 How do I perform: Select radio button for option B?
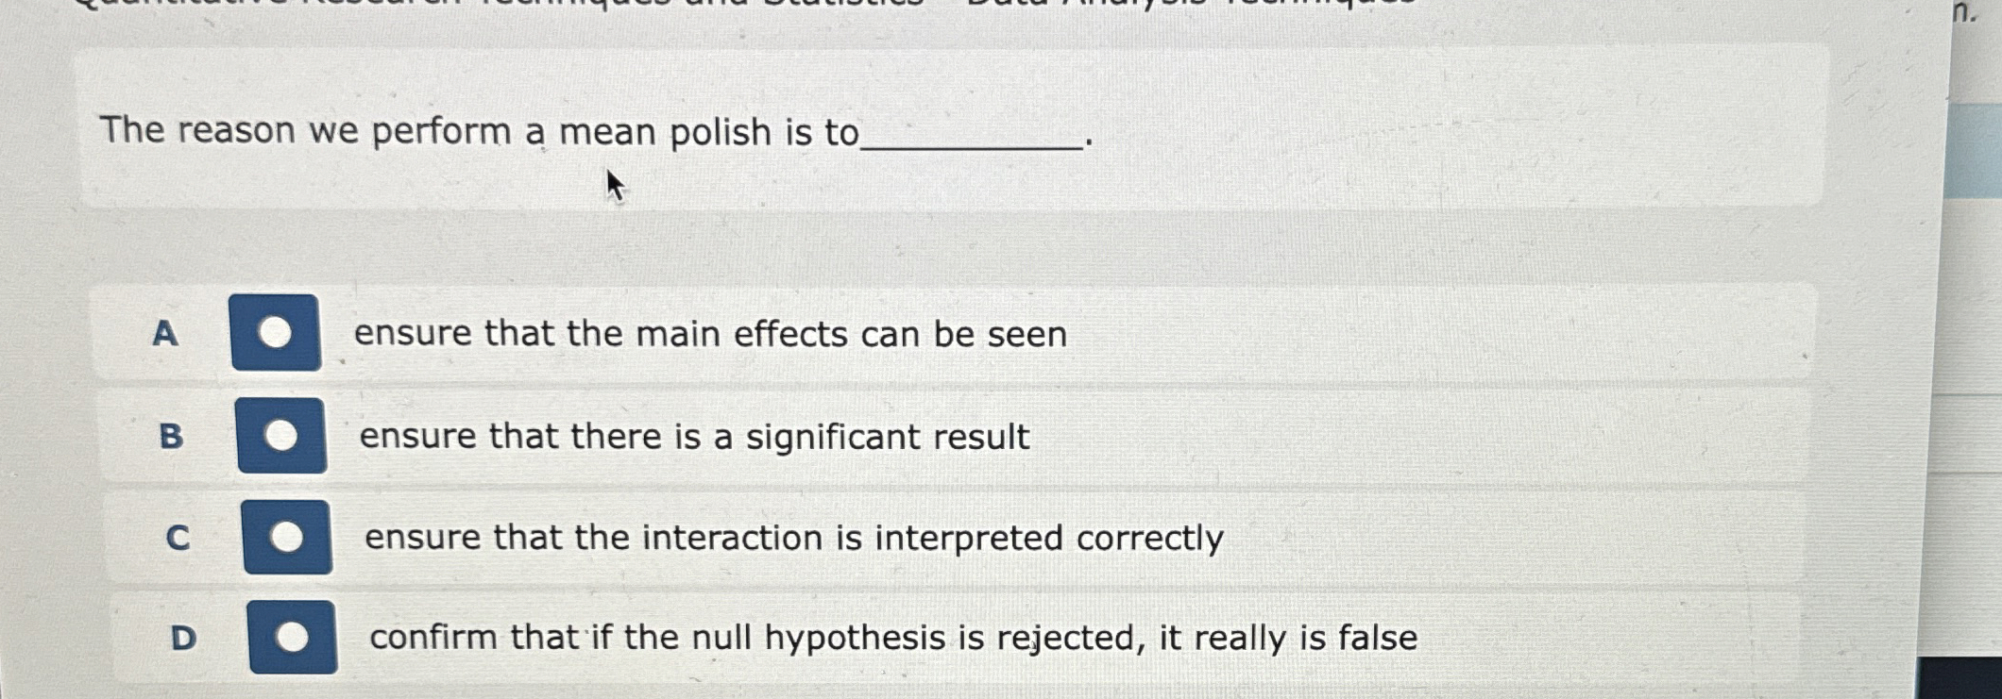tap(282, 437)
